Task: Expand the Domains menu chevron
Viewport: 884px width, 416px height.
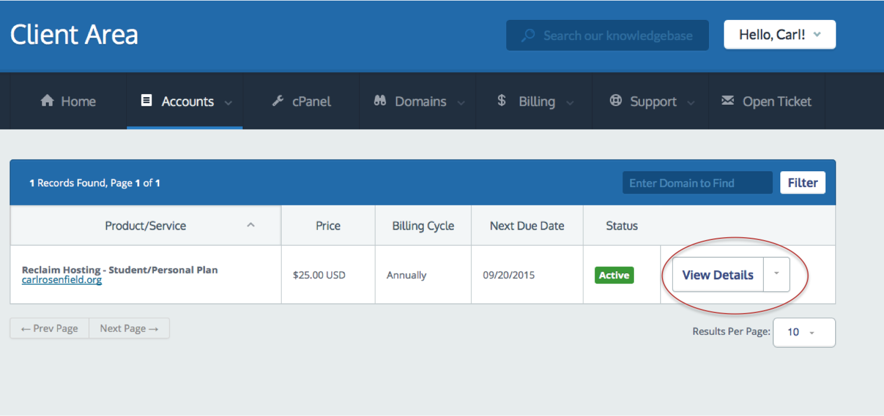Action: tap(461, 102)
